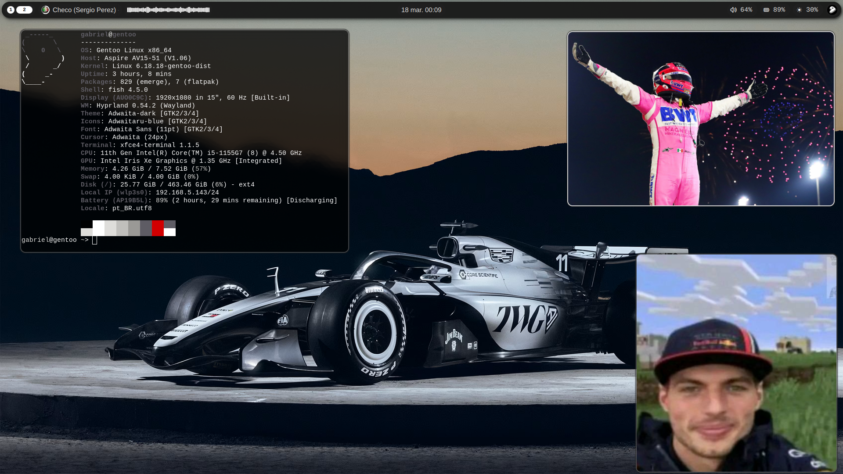Click the brightness sun icon
The width and height of the screenshot is (843, 474).
coord(799,10)
